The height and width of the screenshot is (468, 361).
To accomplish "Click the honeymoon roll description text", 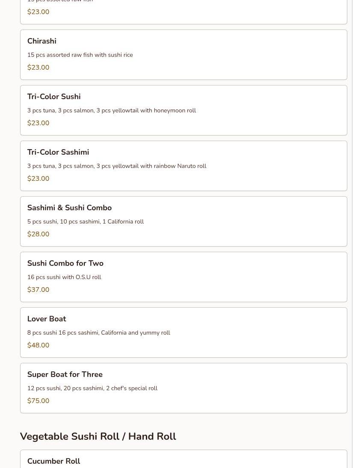I will click(x=112, y=111).
